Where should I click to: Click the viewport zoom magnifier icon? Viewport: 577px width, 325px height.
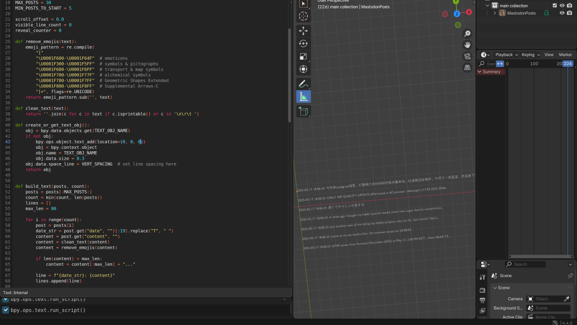pyautogui.click(x=467, y=33)
